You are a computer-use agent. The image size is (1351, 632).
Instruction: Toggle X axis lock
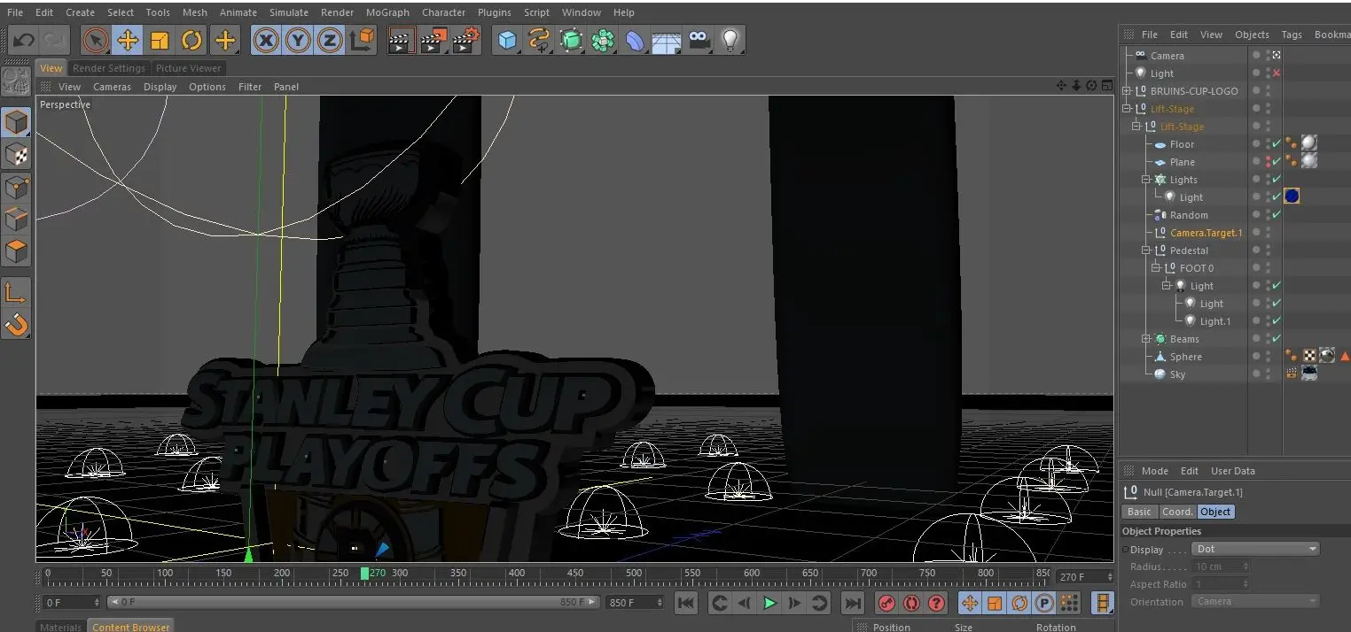pyautogui.click(x=266, y=40)
